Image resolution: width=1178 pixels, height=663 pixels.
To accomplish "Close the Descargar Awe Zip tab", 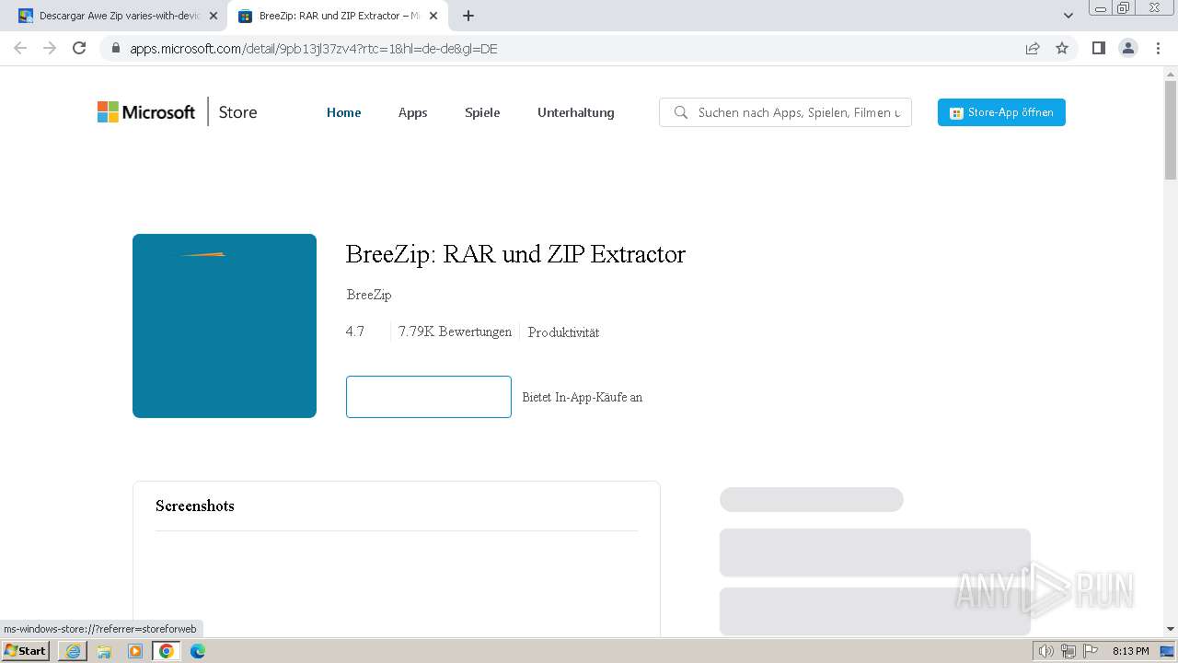I will tap(214, 16).
